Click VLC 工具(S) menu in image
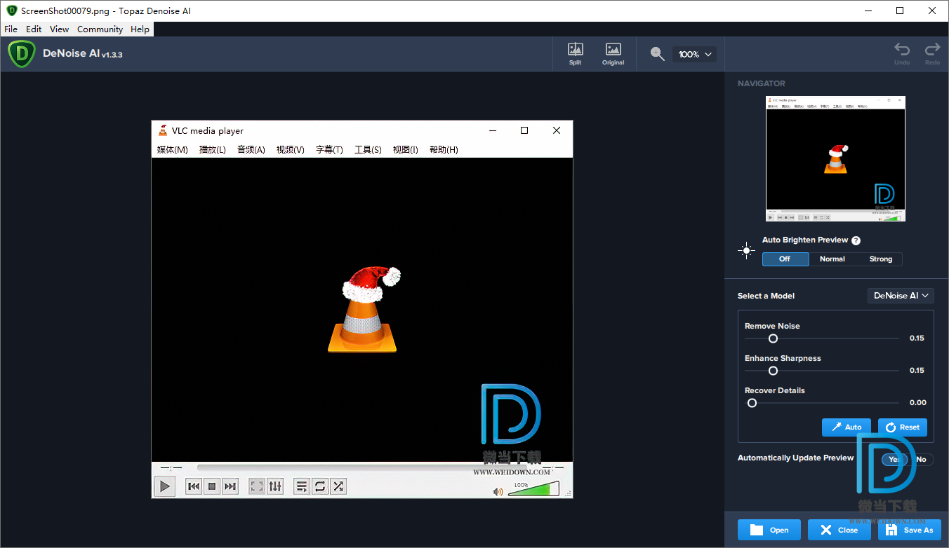This screenshot has height=548, width=949. pos(368,149)
